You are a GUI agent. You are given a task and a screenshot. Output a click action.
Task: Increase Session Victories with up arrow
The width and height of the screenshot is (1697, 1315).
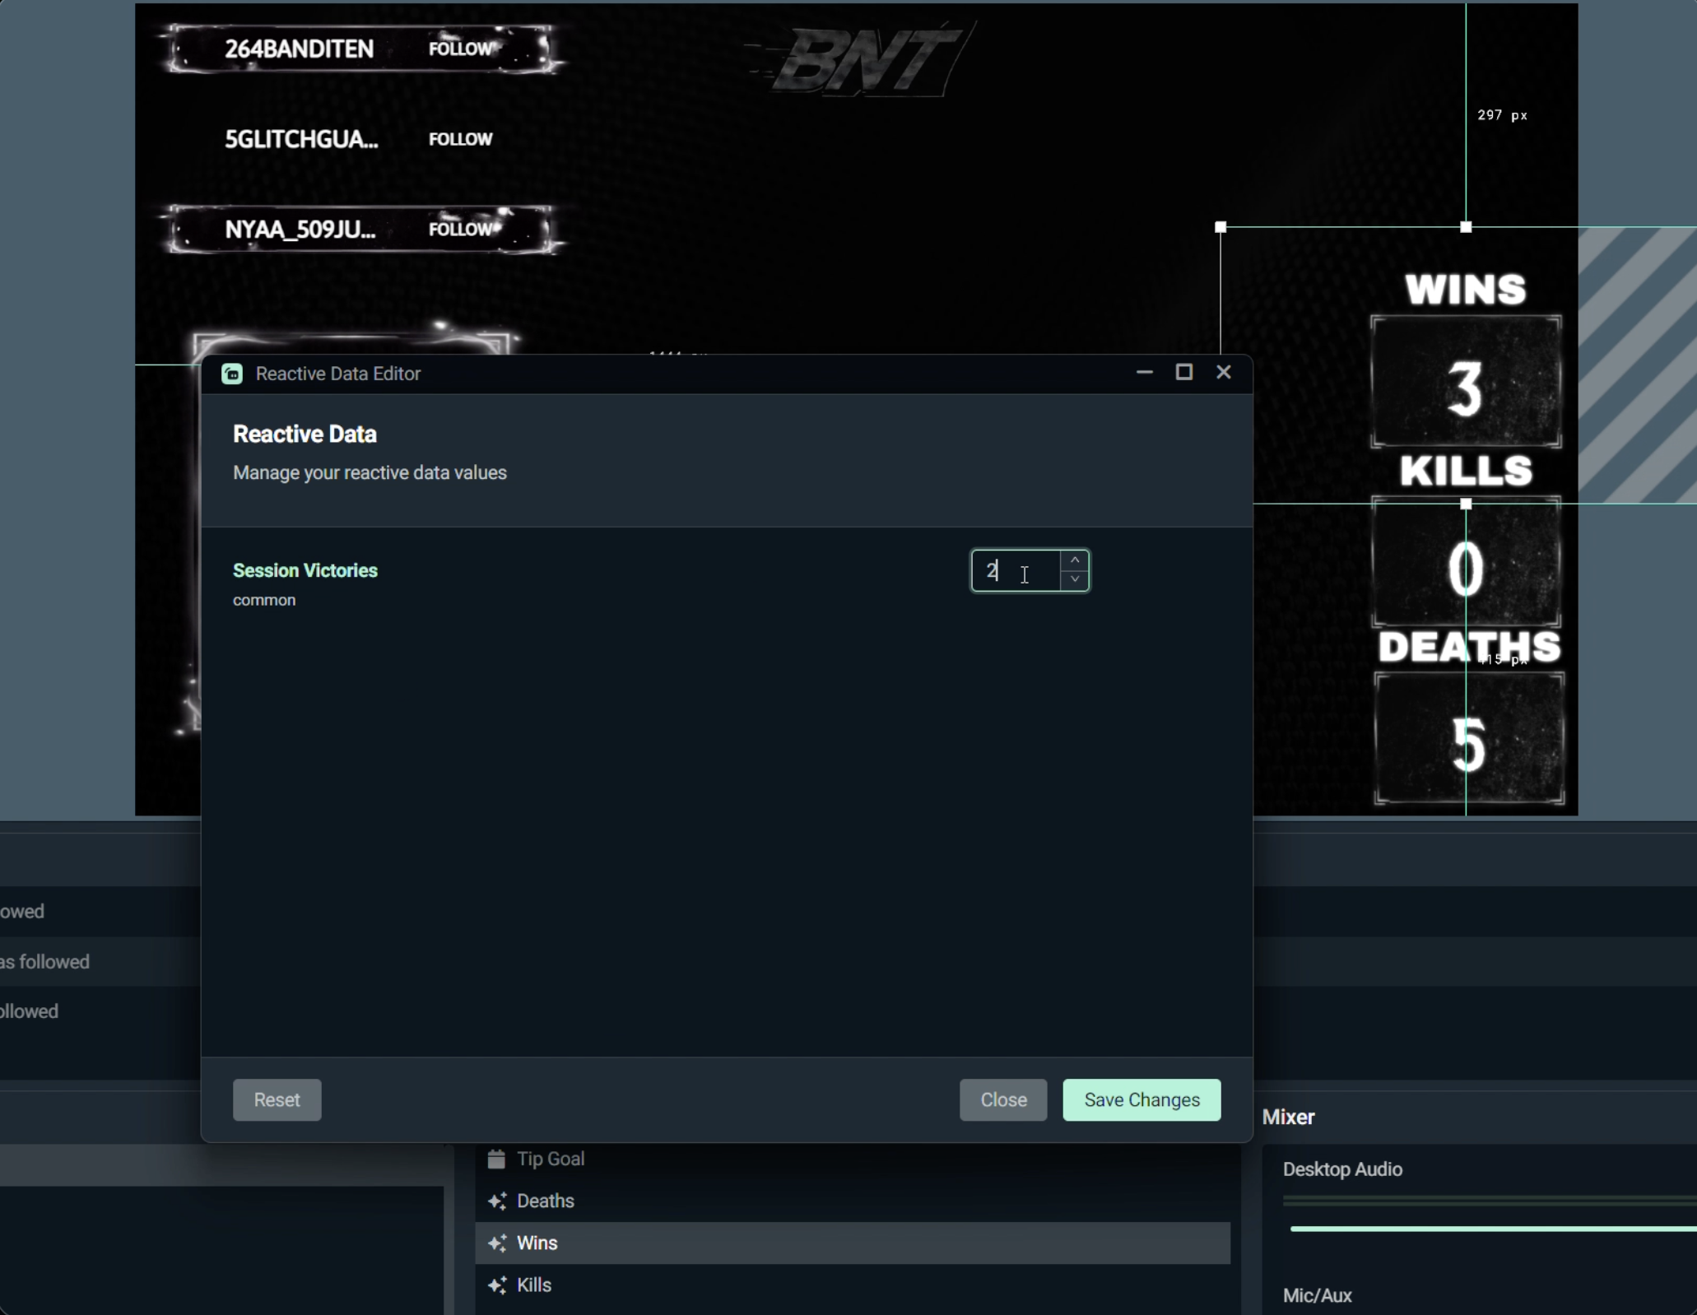pos(1075,560)
